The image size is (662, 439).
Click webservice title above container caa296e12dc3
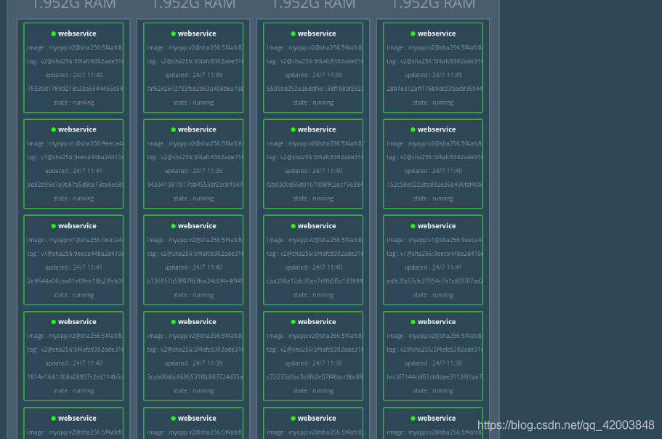click(x=317, y=226)
